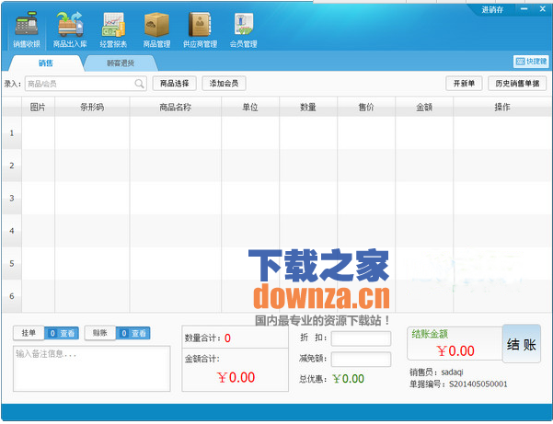The height and width of the screenshot is (424, 553).
Task: Click the 总优惠 ¥0.00 value
Action: pyautogui.click(x=348, y=379)
